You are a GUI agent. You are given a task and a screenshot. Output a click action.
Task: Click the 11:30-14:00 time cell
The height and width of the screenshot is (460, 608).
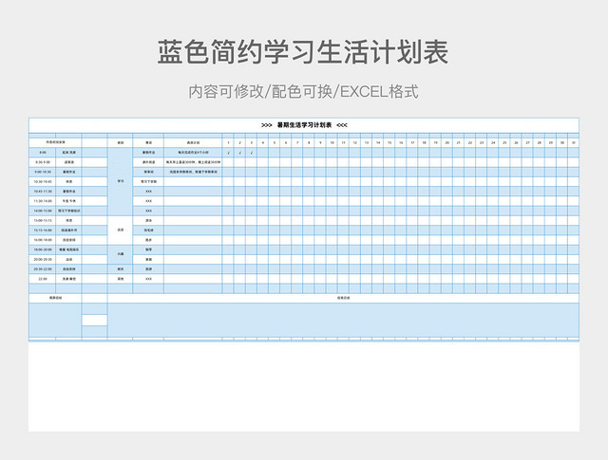(43, 201)
